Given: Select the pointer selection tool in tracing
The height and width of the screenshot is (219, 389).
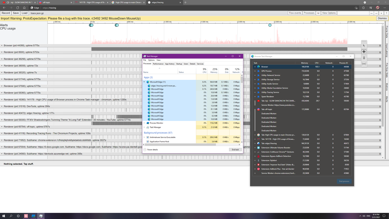Looking at the screenshot, I should pyautogui.click(x=364, y=46).
